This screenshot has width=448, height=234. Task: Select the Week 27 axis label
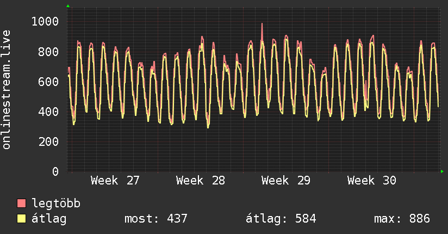coord(115,181)
